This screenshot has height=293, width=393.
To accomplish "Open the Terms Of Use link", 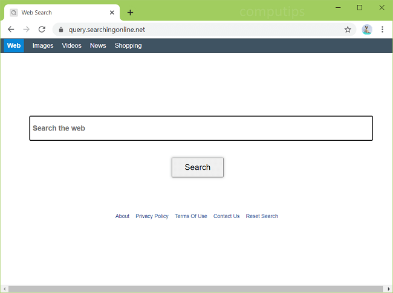I will click(x=191, y=216).
